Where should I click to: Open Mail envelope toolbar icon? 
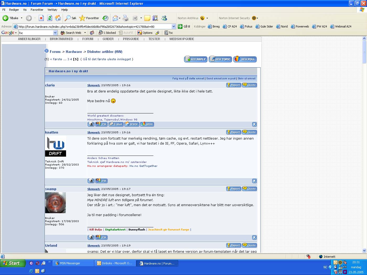[115, 18]
